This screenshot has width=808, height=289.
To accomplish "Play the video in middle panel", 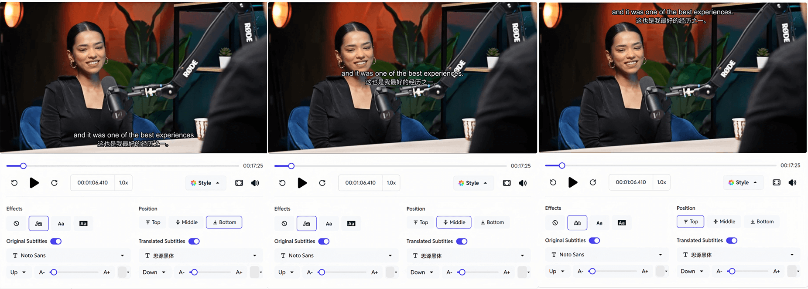I will [x=302, y=183].
